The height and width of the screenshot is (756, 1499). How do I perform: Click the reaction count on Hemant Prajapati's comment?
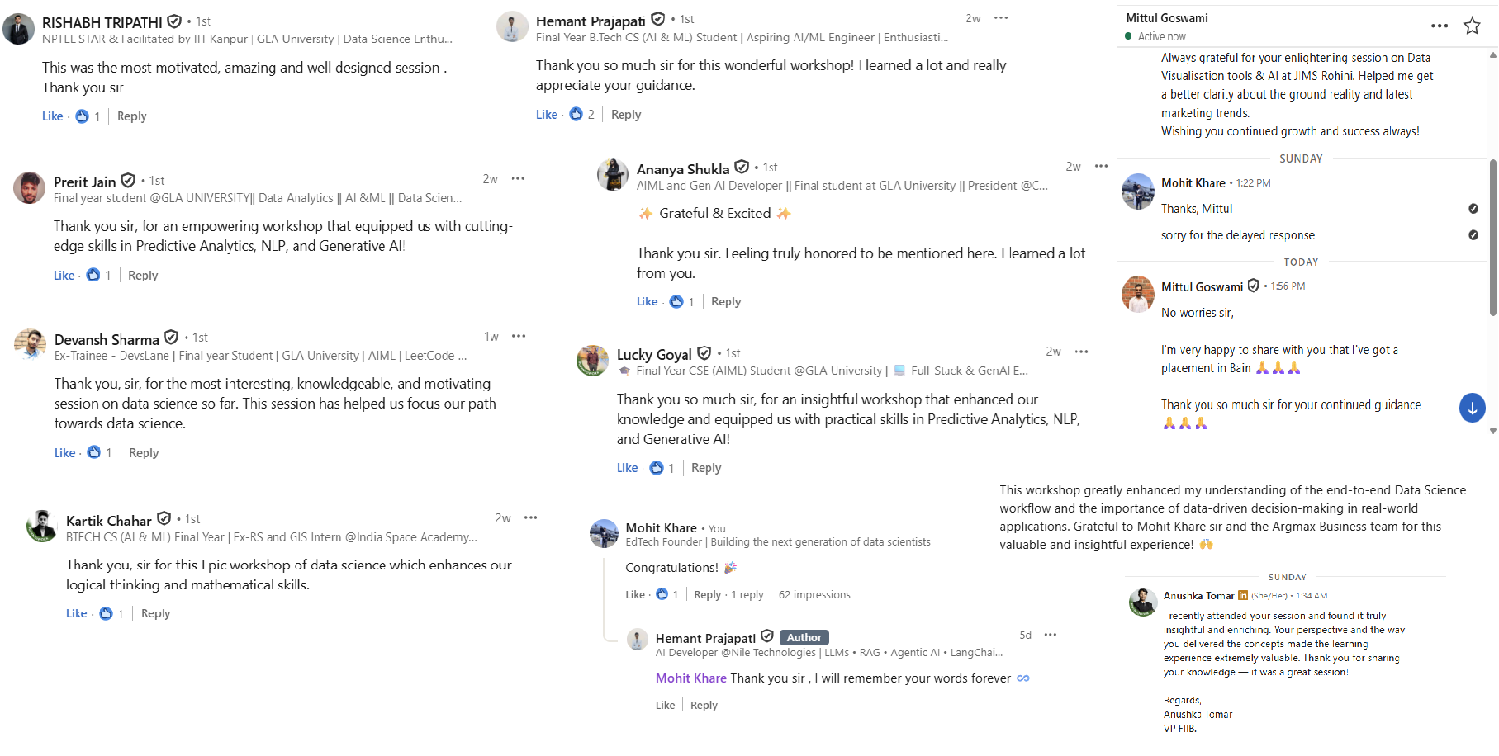pos(584,114)
